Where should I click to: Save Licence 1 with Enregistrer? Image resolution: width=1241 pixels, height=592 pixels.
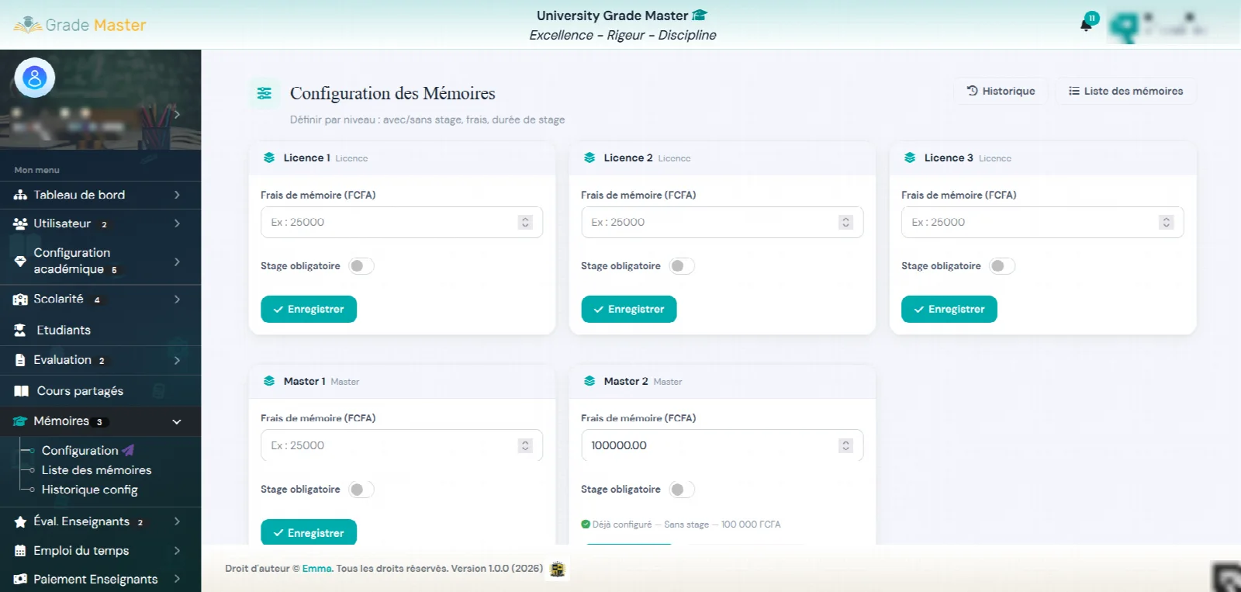(309, 309)
